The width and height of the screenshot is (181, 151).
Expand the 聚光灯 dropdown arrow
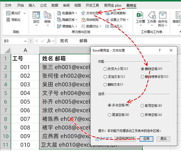pyautogui.click(x=24, y=13)
